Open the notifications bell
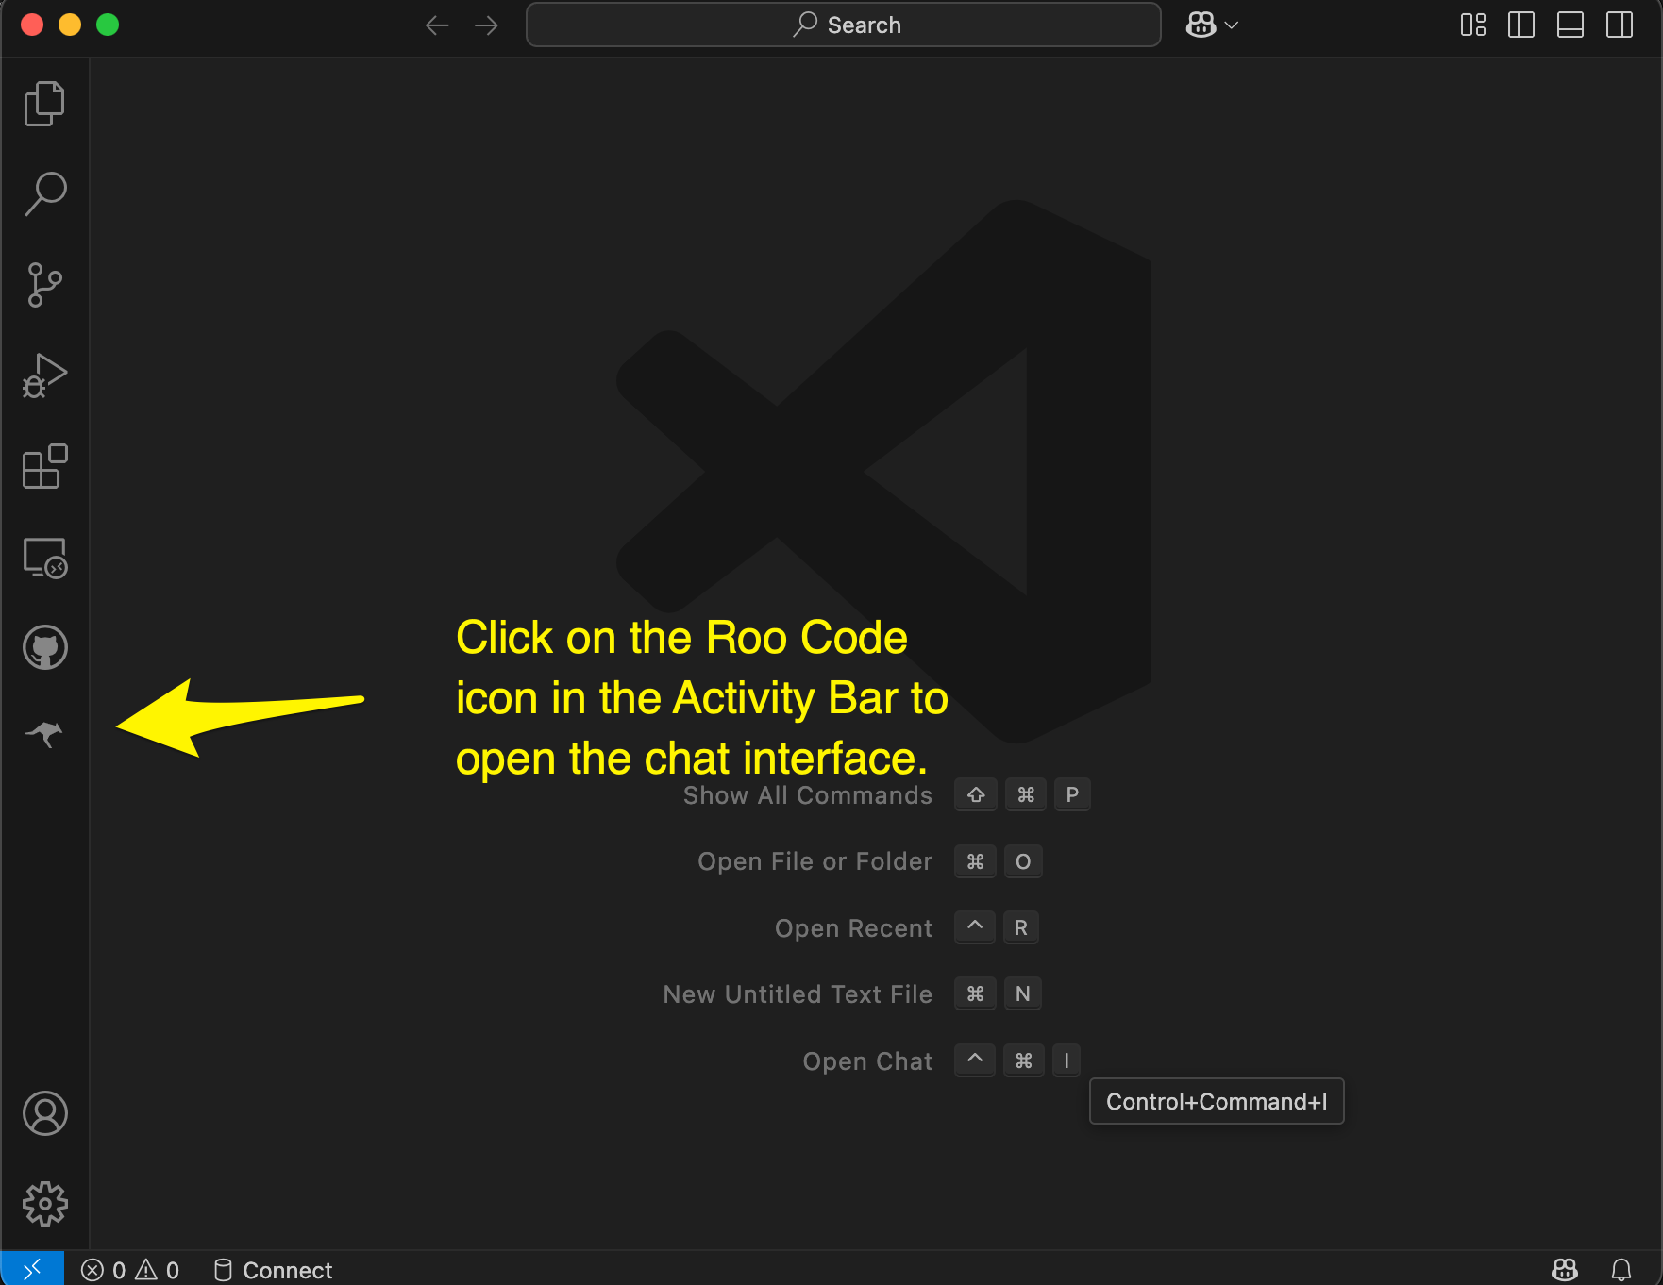This screenshot has width=1663, height=1285. click(x=1621, y=1269)
